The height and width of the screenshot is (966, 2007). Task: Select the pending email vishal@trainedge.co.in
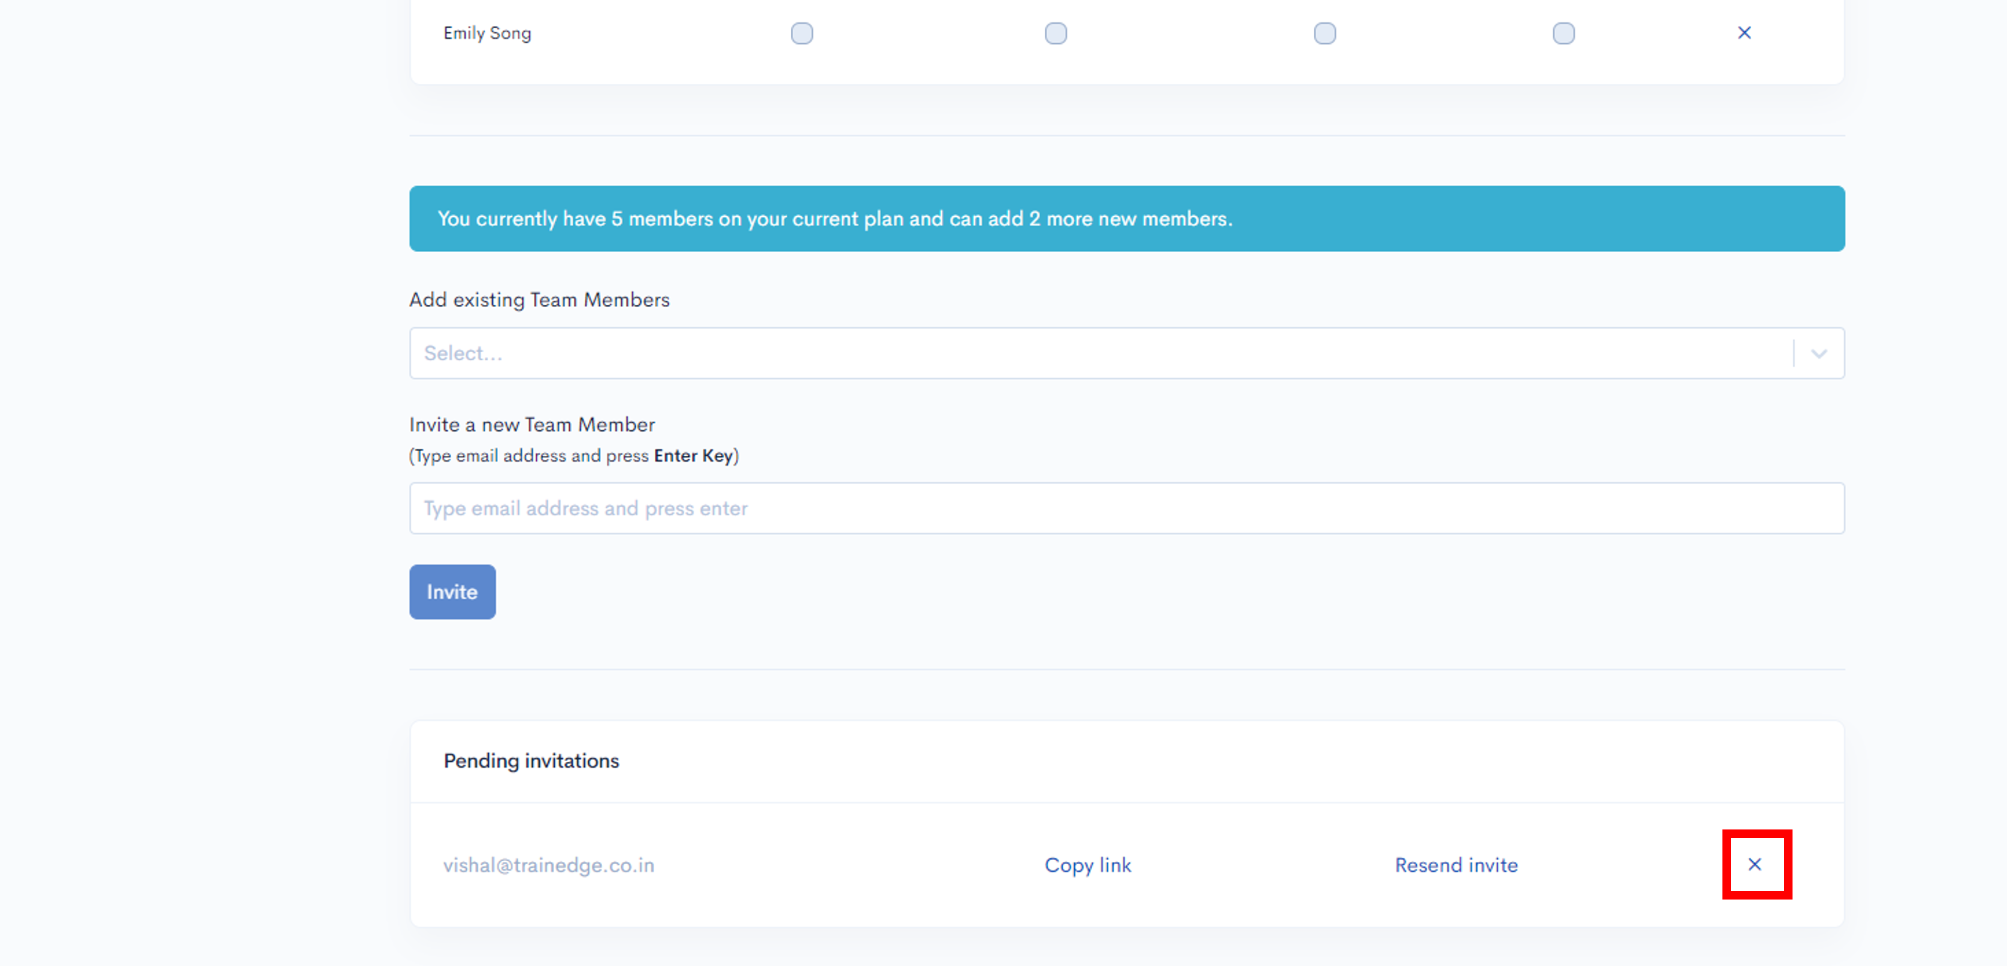tap(549, 865)
